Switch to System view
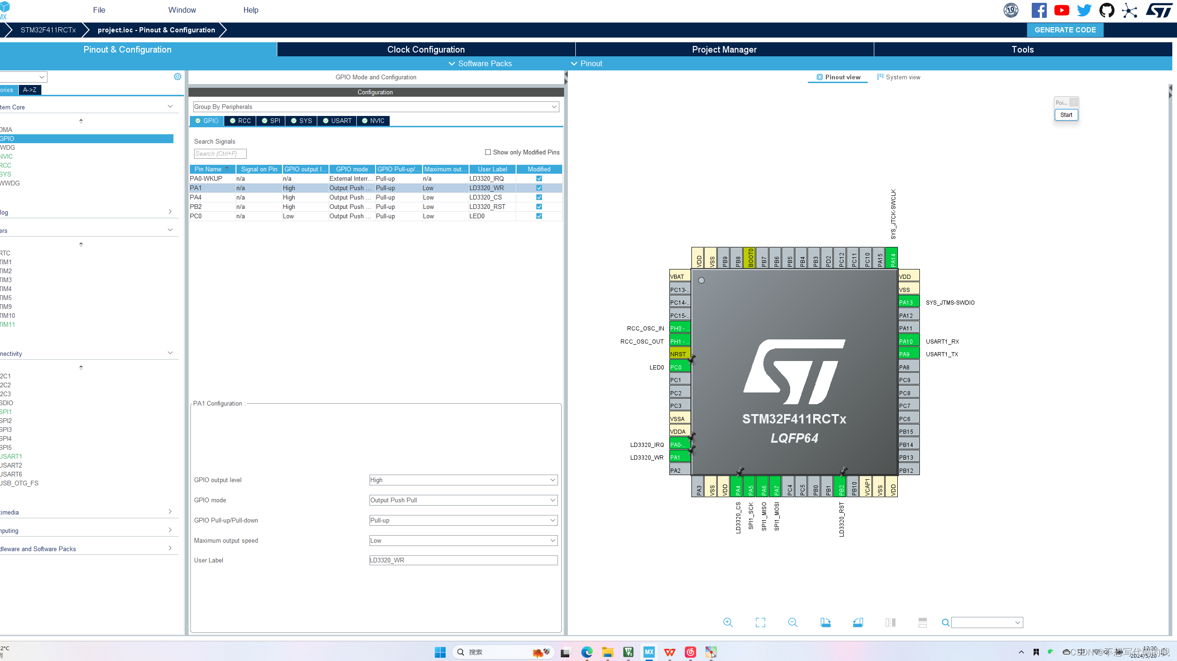The width and height of the screenshot is (1177, 661). [899, 77]
